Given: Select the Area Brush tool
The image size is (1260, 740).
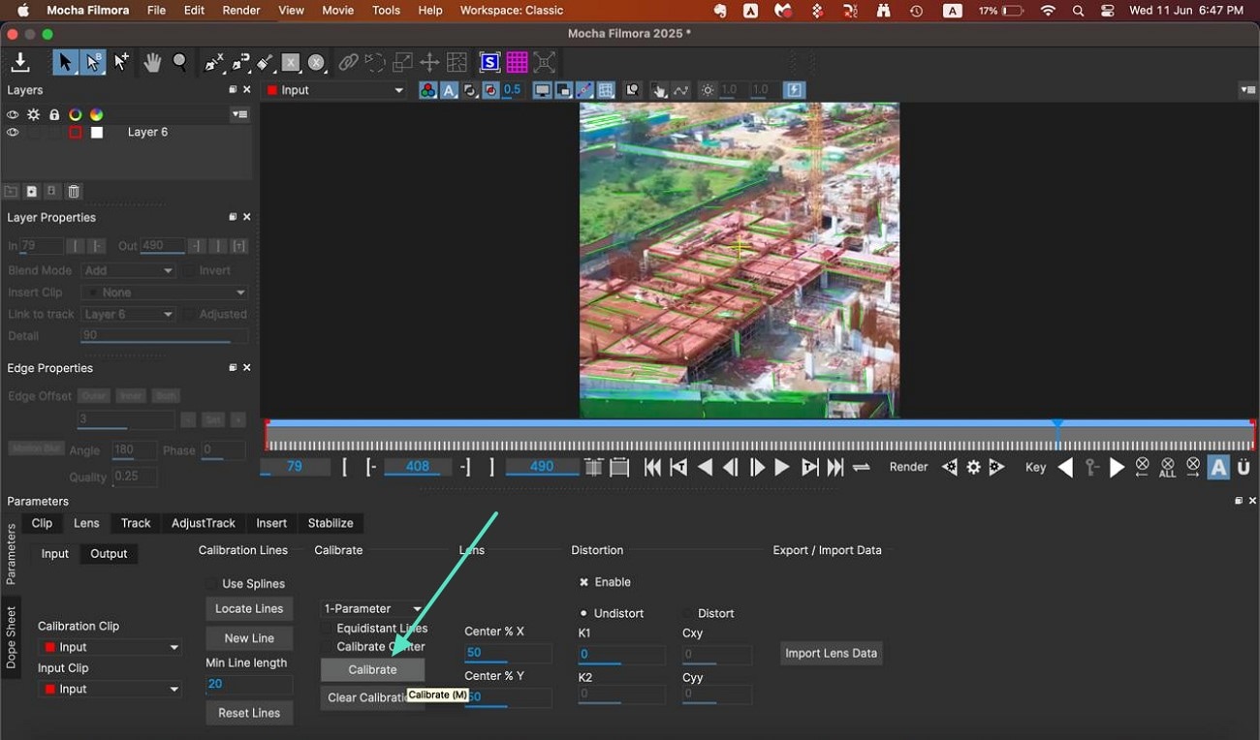Looking at the screenshot, I should tap(265, 63).
